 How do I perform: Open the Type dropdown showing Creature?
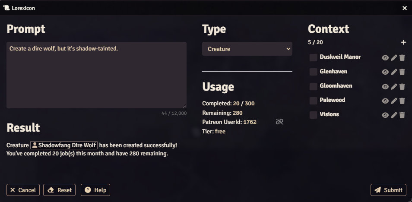(x=247, y=49)
